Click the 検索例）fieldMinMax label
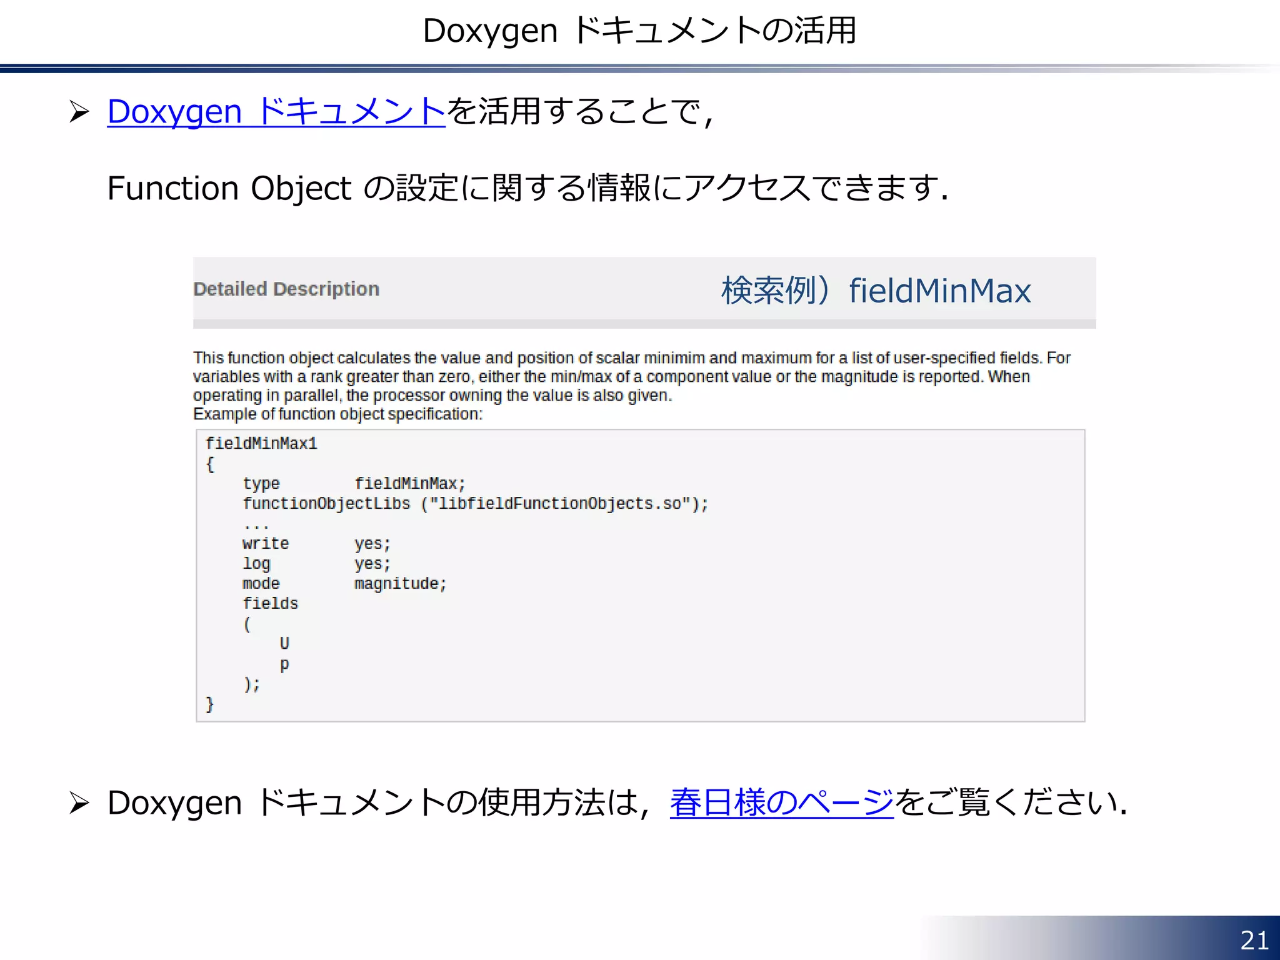 click(x=876, y=291)
